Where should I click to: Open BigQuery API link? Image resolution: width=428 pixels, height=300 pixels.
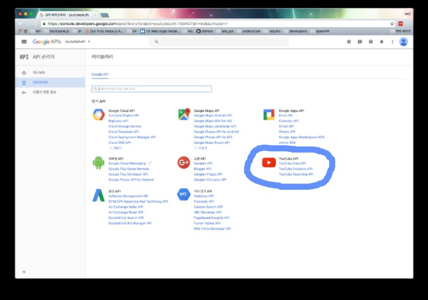click(x=118, y=121)
